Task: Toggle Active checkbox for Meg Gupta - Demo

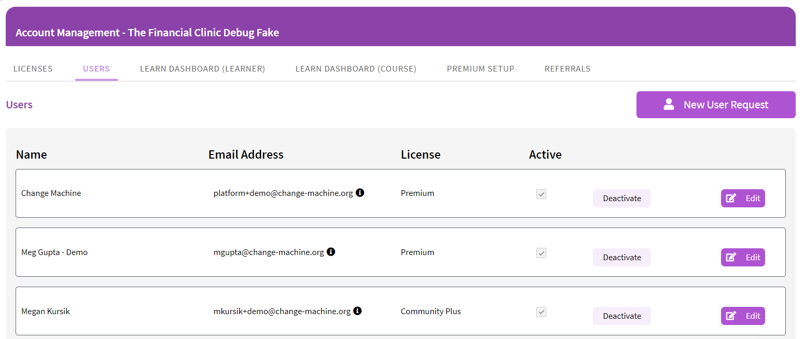Action: tap(541, 253)
